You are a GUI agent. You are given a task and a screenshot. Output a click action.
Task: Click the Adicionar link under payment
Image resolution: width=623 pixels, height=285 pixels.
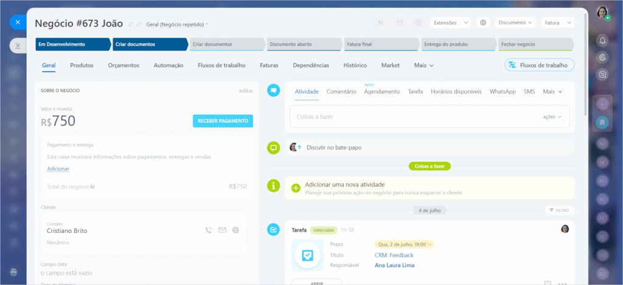[58, 168]
